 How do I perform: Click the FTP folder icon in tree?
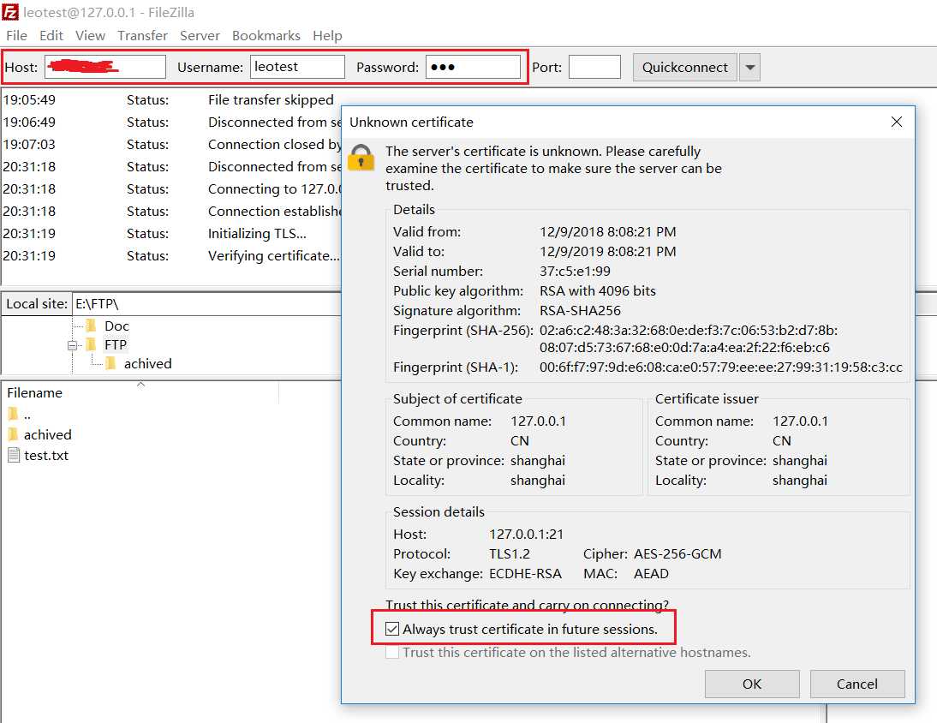click(91, 344)
